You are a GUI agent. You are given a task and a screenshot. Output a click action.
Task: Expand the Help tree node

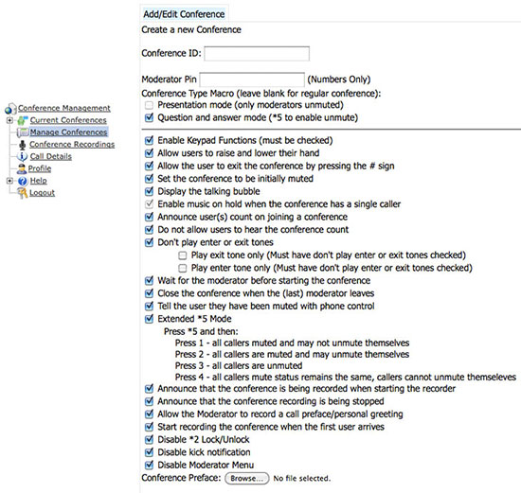click(x=9, y=181)
